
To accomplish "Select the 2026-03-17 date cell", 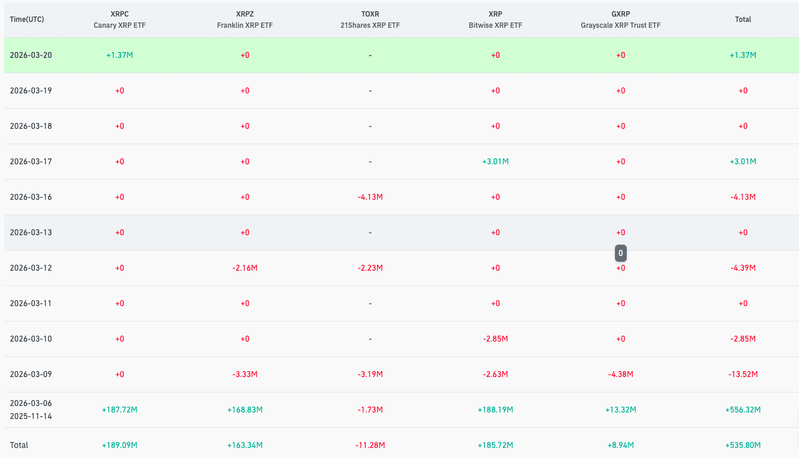I will point(31,161).
